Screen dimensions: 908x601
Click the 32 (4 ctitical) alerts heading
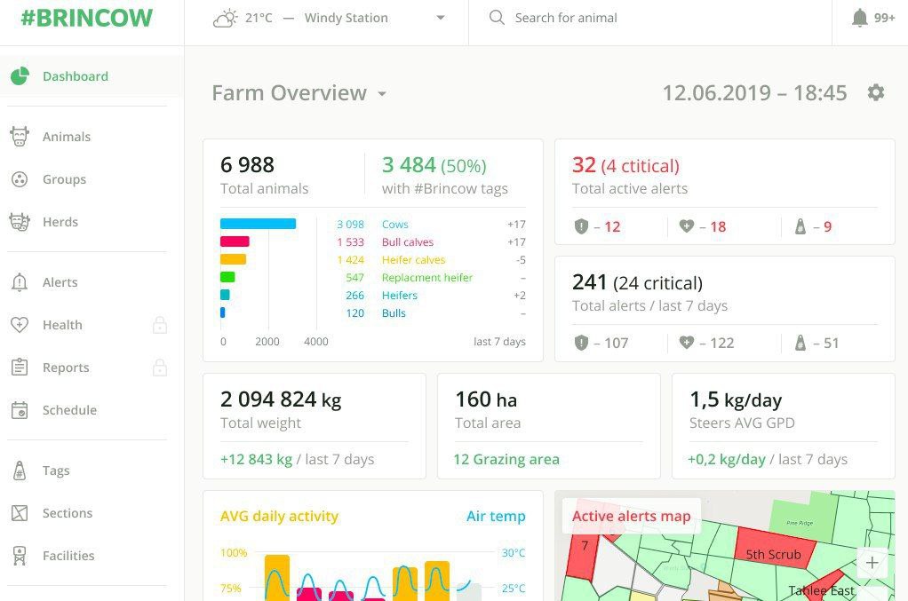tap(625, 165)
